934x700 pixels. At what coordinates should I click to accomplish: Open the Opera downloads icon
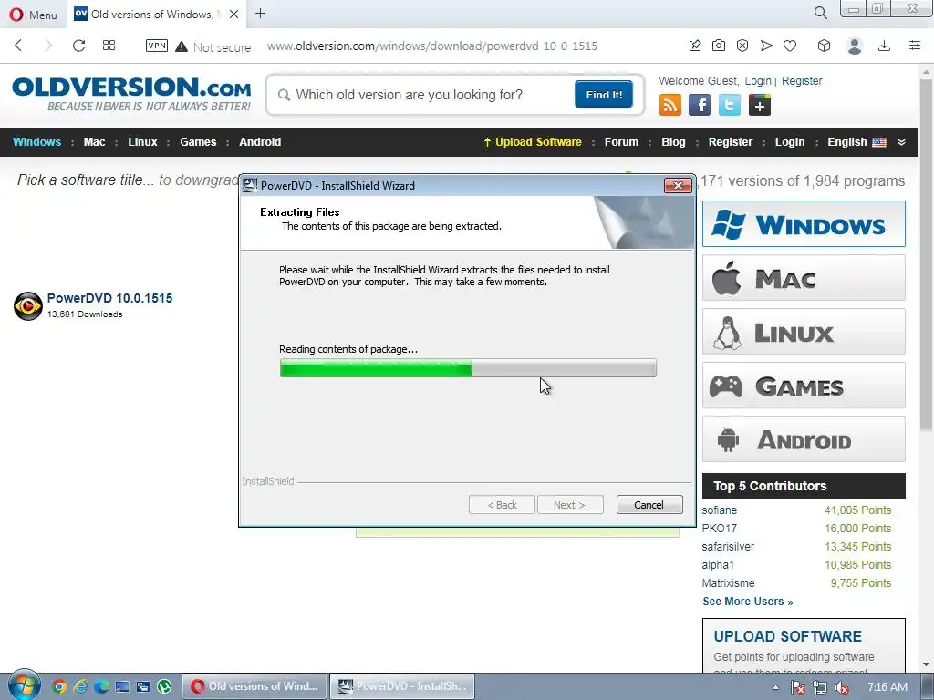tap(885, 46)
